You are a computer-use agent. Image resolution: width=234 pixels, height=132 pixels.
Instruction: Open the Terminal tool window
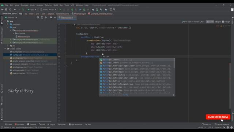[x=32, y=124]
